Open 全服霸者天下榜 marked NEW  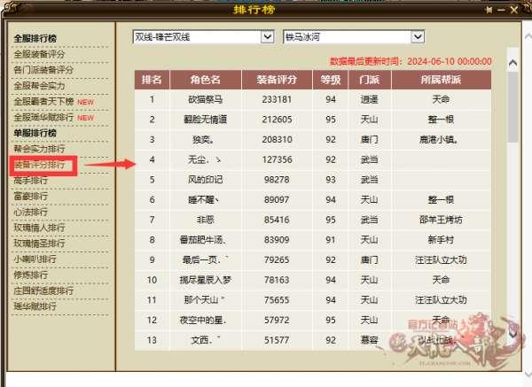[x=53, y=102]
